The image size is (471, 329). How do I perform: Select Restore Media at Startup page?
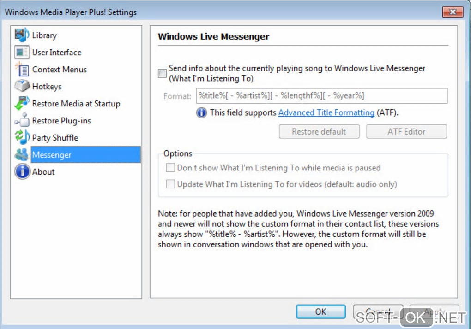(76, 104)
